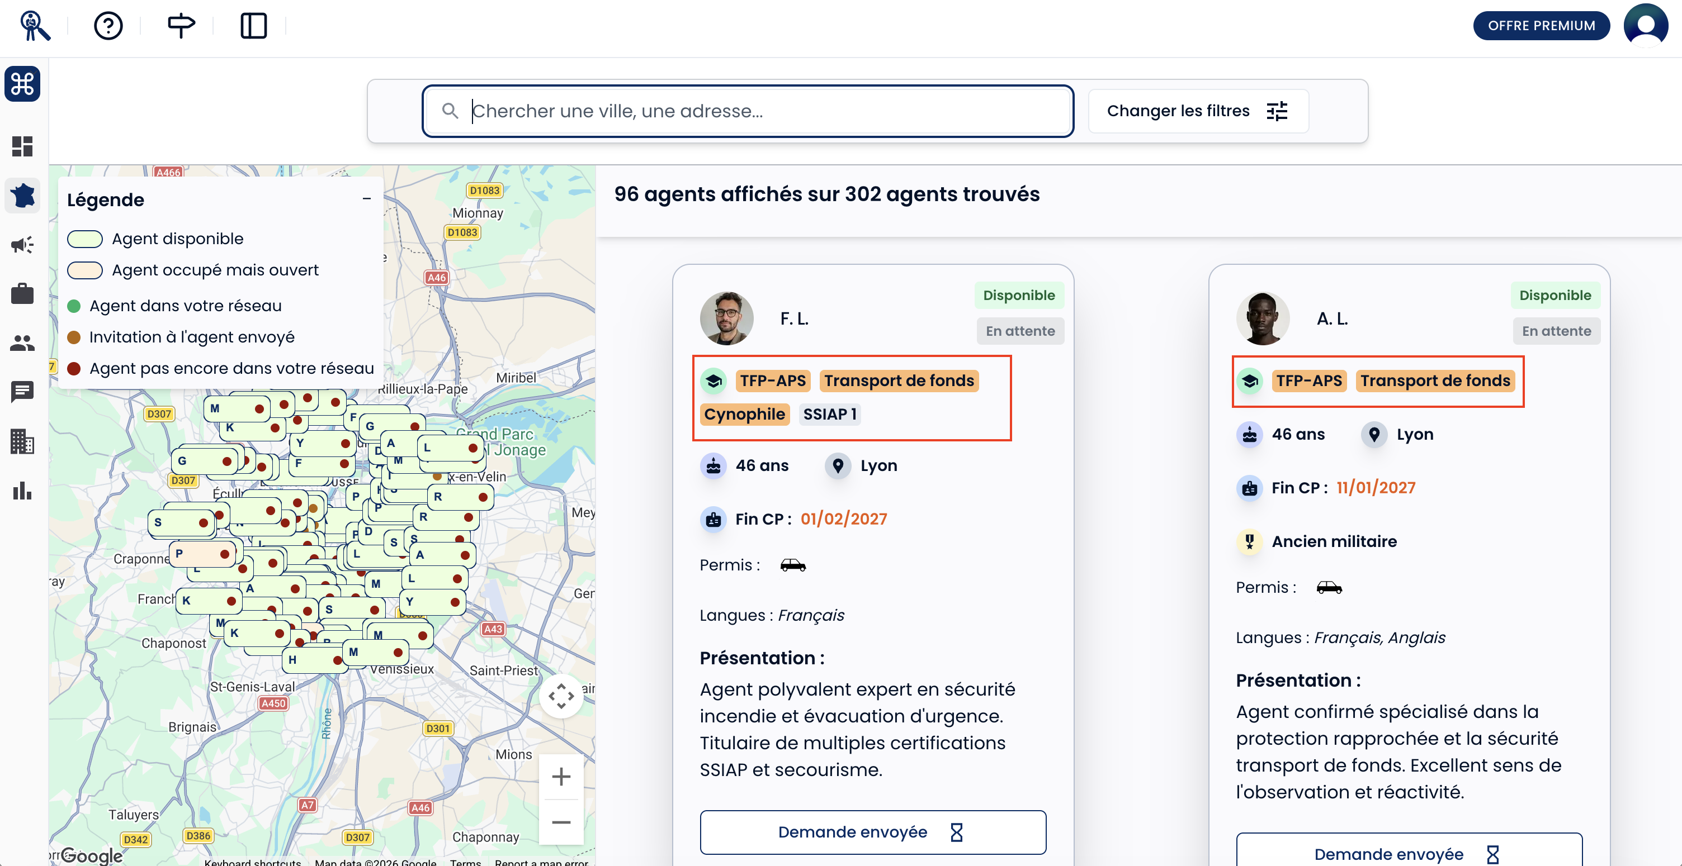Zoom in on the map

tap(561, 777)
